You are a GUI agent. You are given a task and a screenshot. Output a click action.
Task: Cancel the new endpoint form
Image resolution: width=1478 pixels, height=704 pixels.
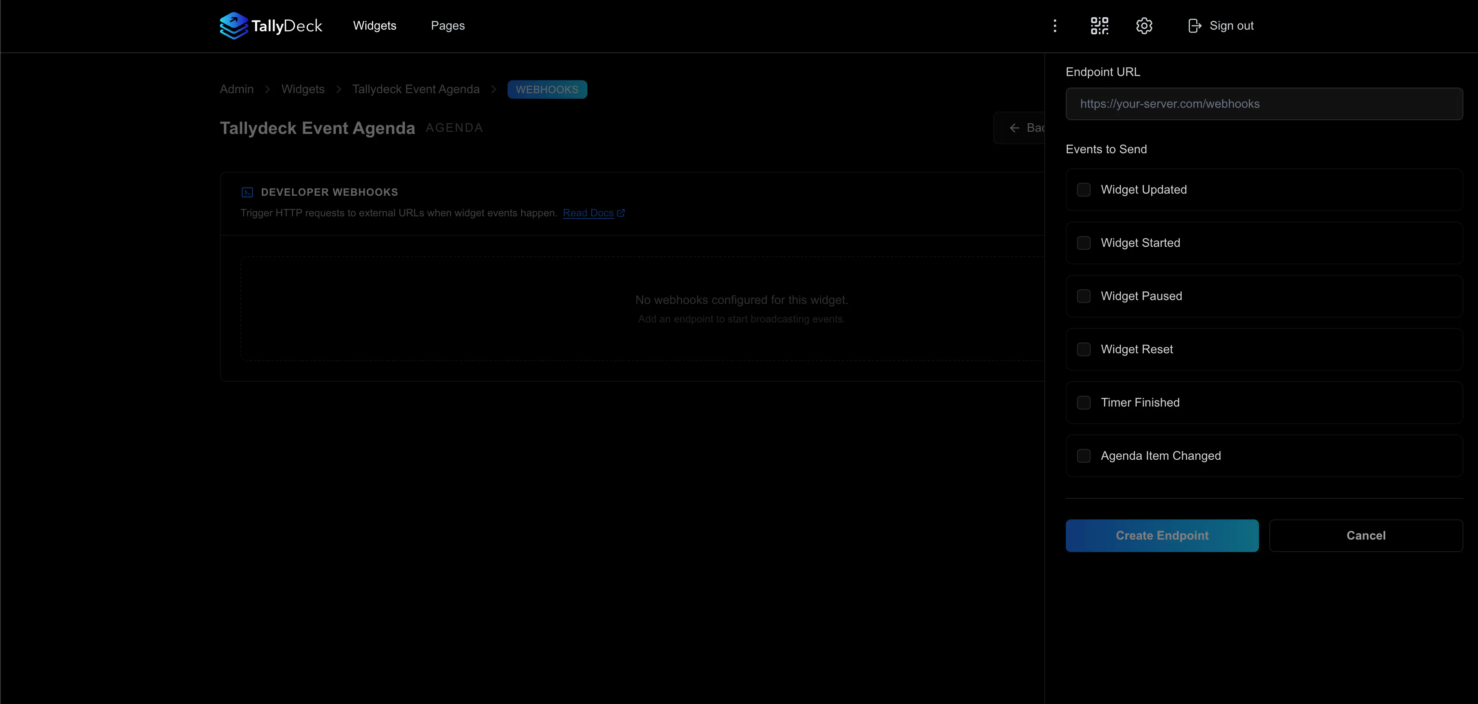coord(1365,535)
